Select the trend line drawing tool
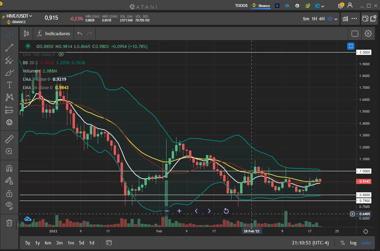Image resolution: width=380 pixels, height=251 pixels. pos(9,48)
